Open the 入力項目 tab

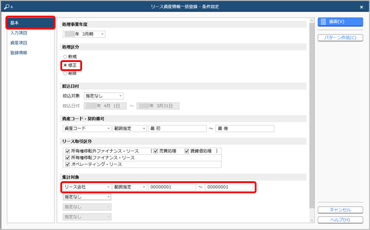click(x=19, y=33)
